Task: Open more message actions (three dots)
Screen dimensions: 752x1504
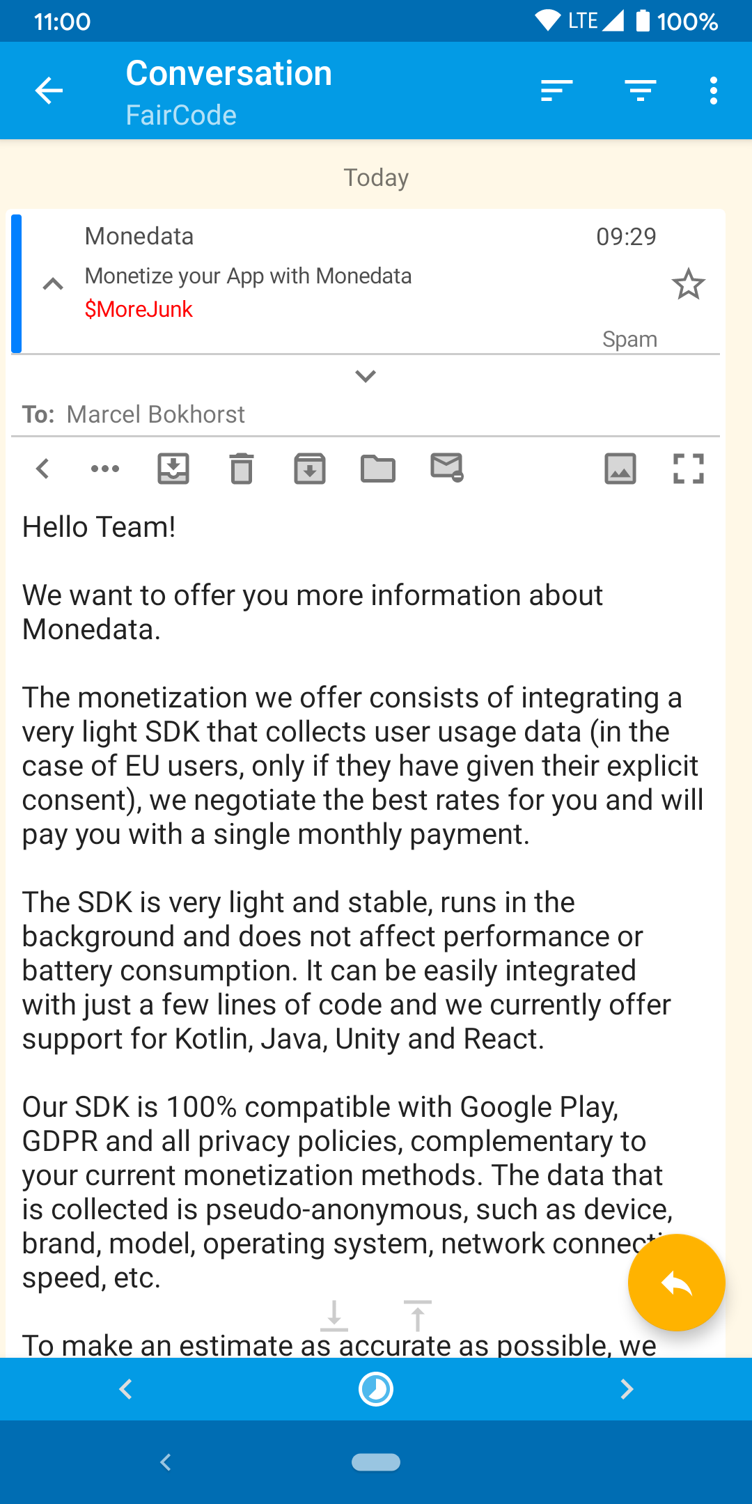Action: pyautogui.click(x=105, y=469)
